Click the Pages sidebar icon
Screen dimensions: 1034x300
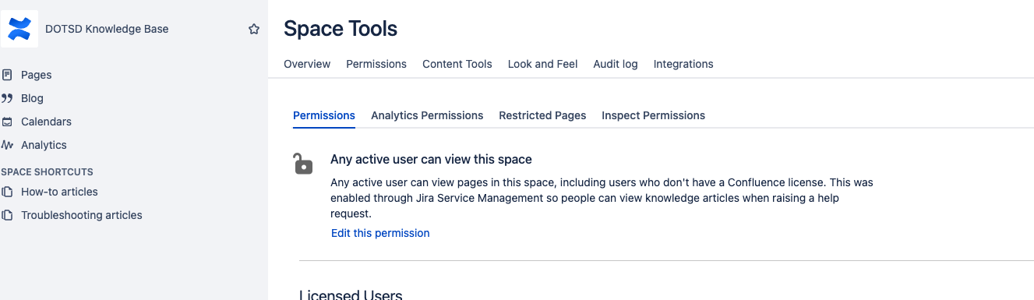coord(7,75)
